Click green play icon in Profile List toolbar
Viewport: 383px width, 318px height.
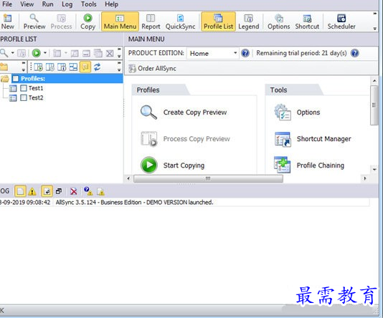click(37, 53)
